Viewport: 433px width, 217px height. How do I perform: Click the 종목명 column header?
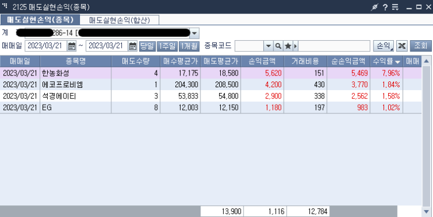click(x=76, y=61)
